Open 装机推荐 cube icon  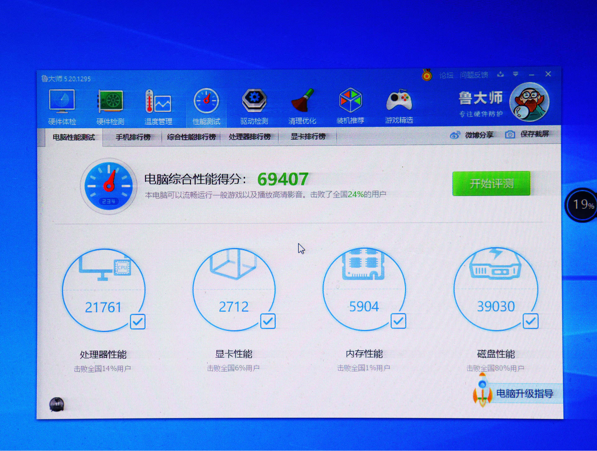(350, 106)
